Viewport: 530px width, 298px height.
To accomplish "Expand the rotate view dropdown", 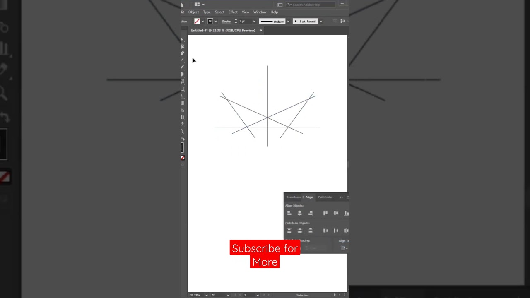I will tap(228, 295).
